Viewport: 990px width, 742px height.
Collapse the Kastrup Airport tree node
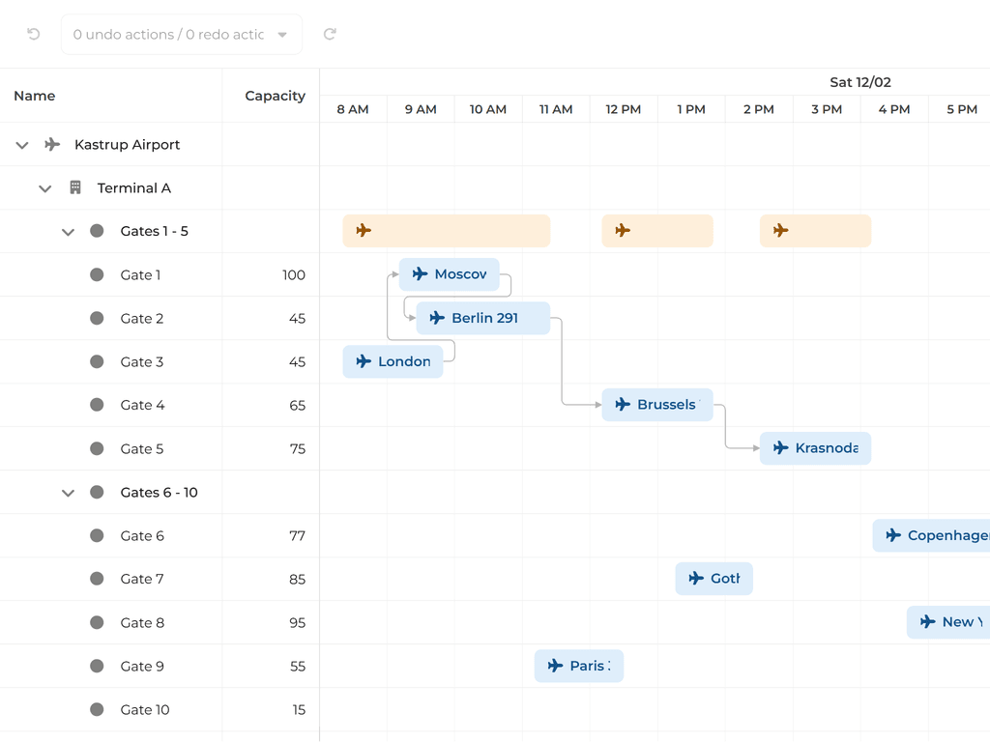point(22,146)
